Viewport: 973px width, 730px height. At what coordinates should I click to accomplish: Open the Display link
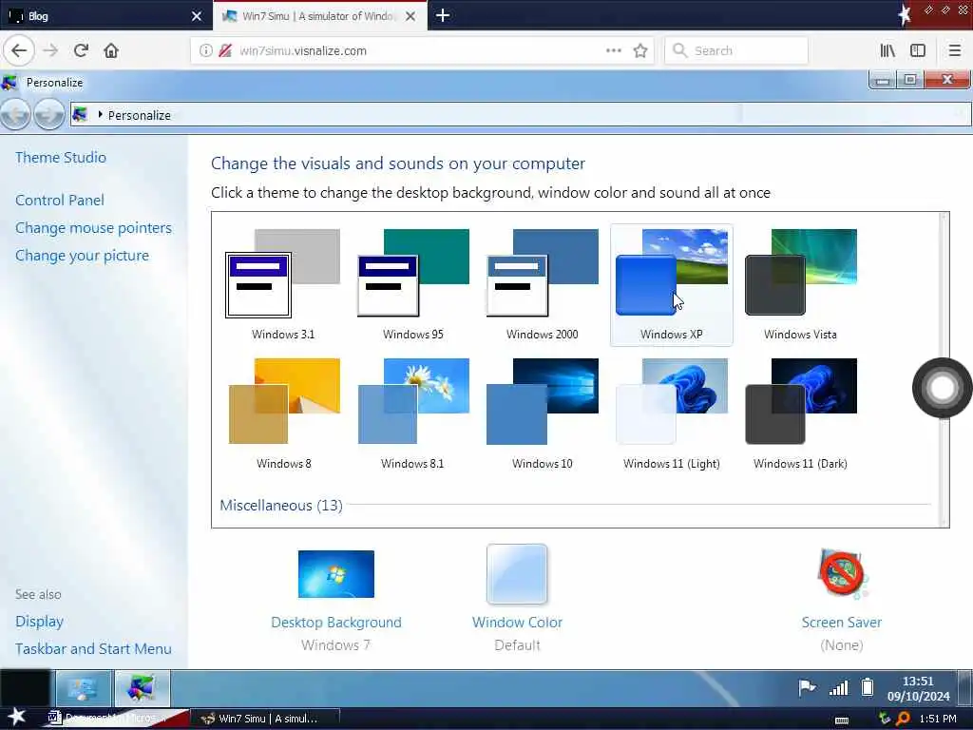[x=39, y=622]
